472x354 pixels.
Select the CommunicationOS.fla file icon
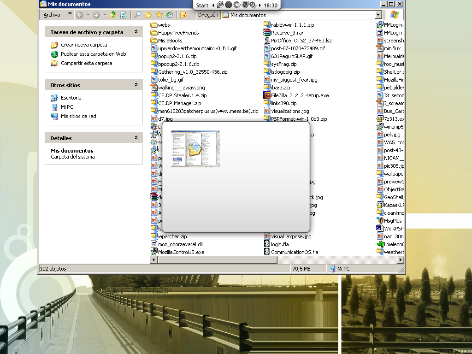point(267,252)
